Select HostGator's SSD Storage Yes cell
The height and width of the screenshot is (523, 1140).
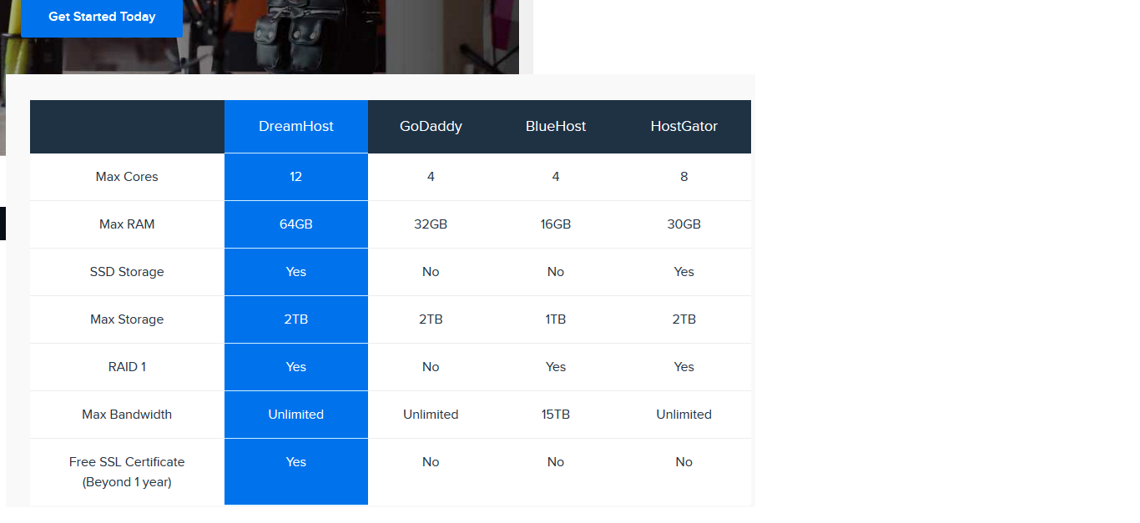tap(684, 272)
